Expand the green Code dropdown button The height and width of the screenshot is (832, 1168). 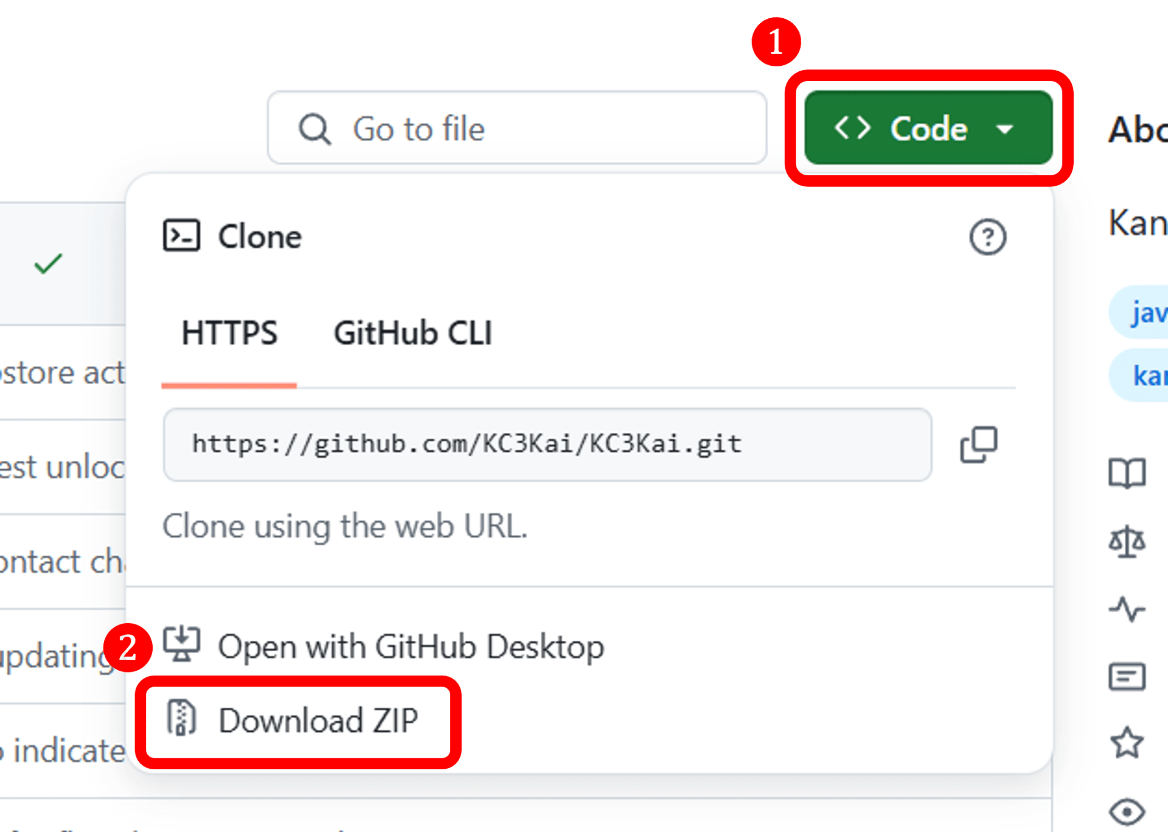928,128
